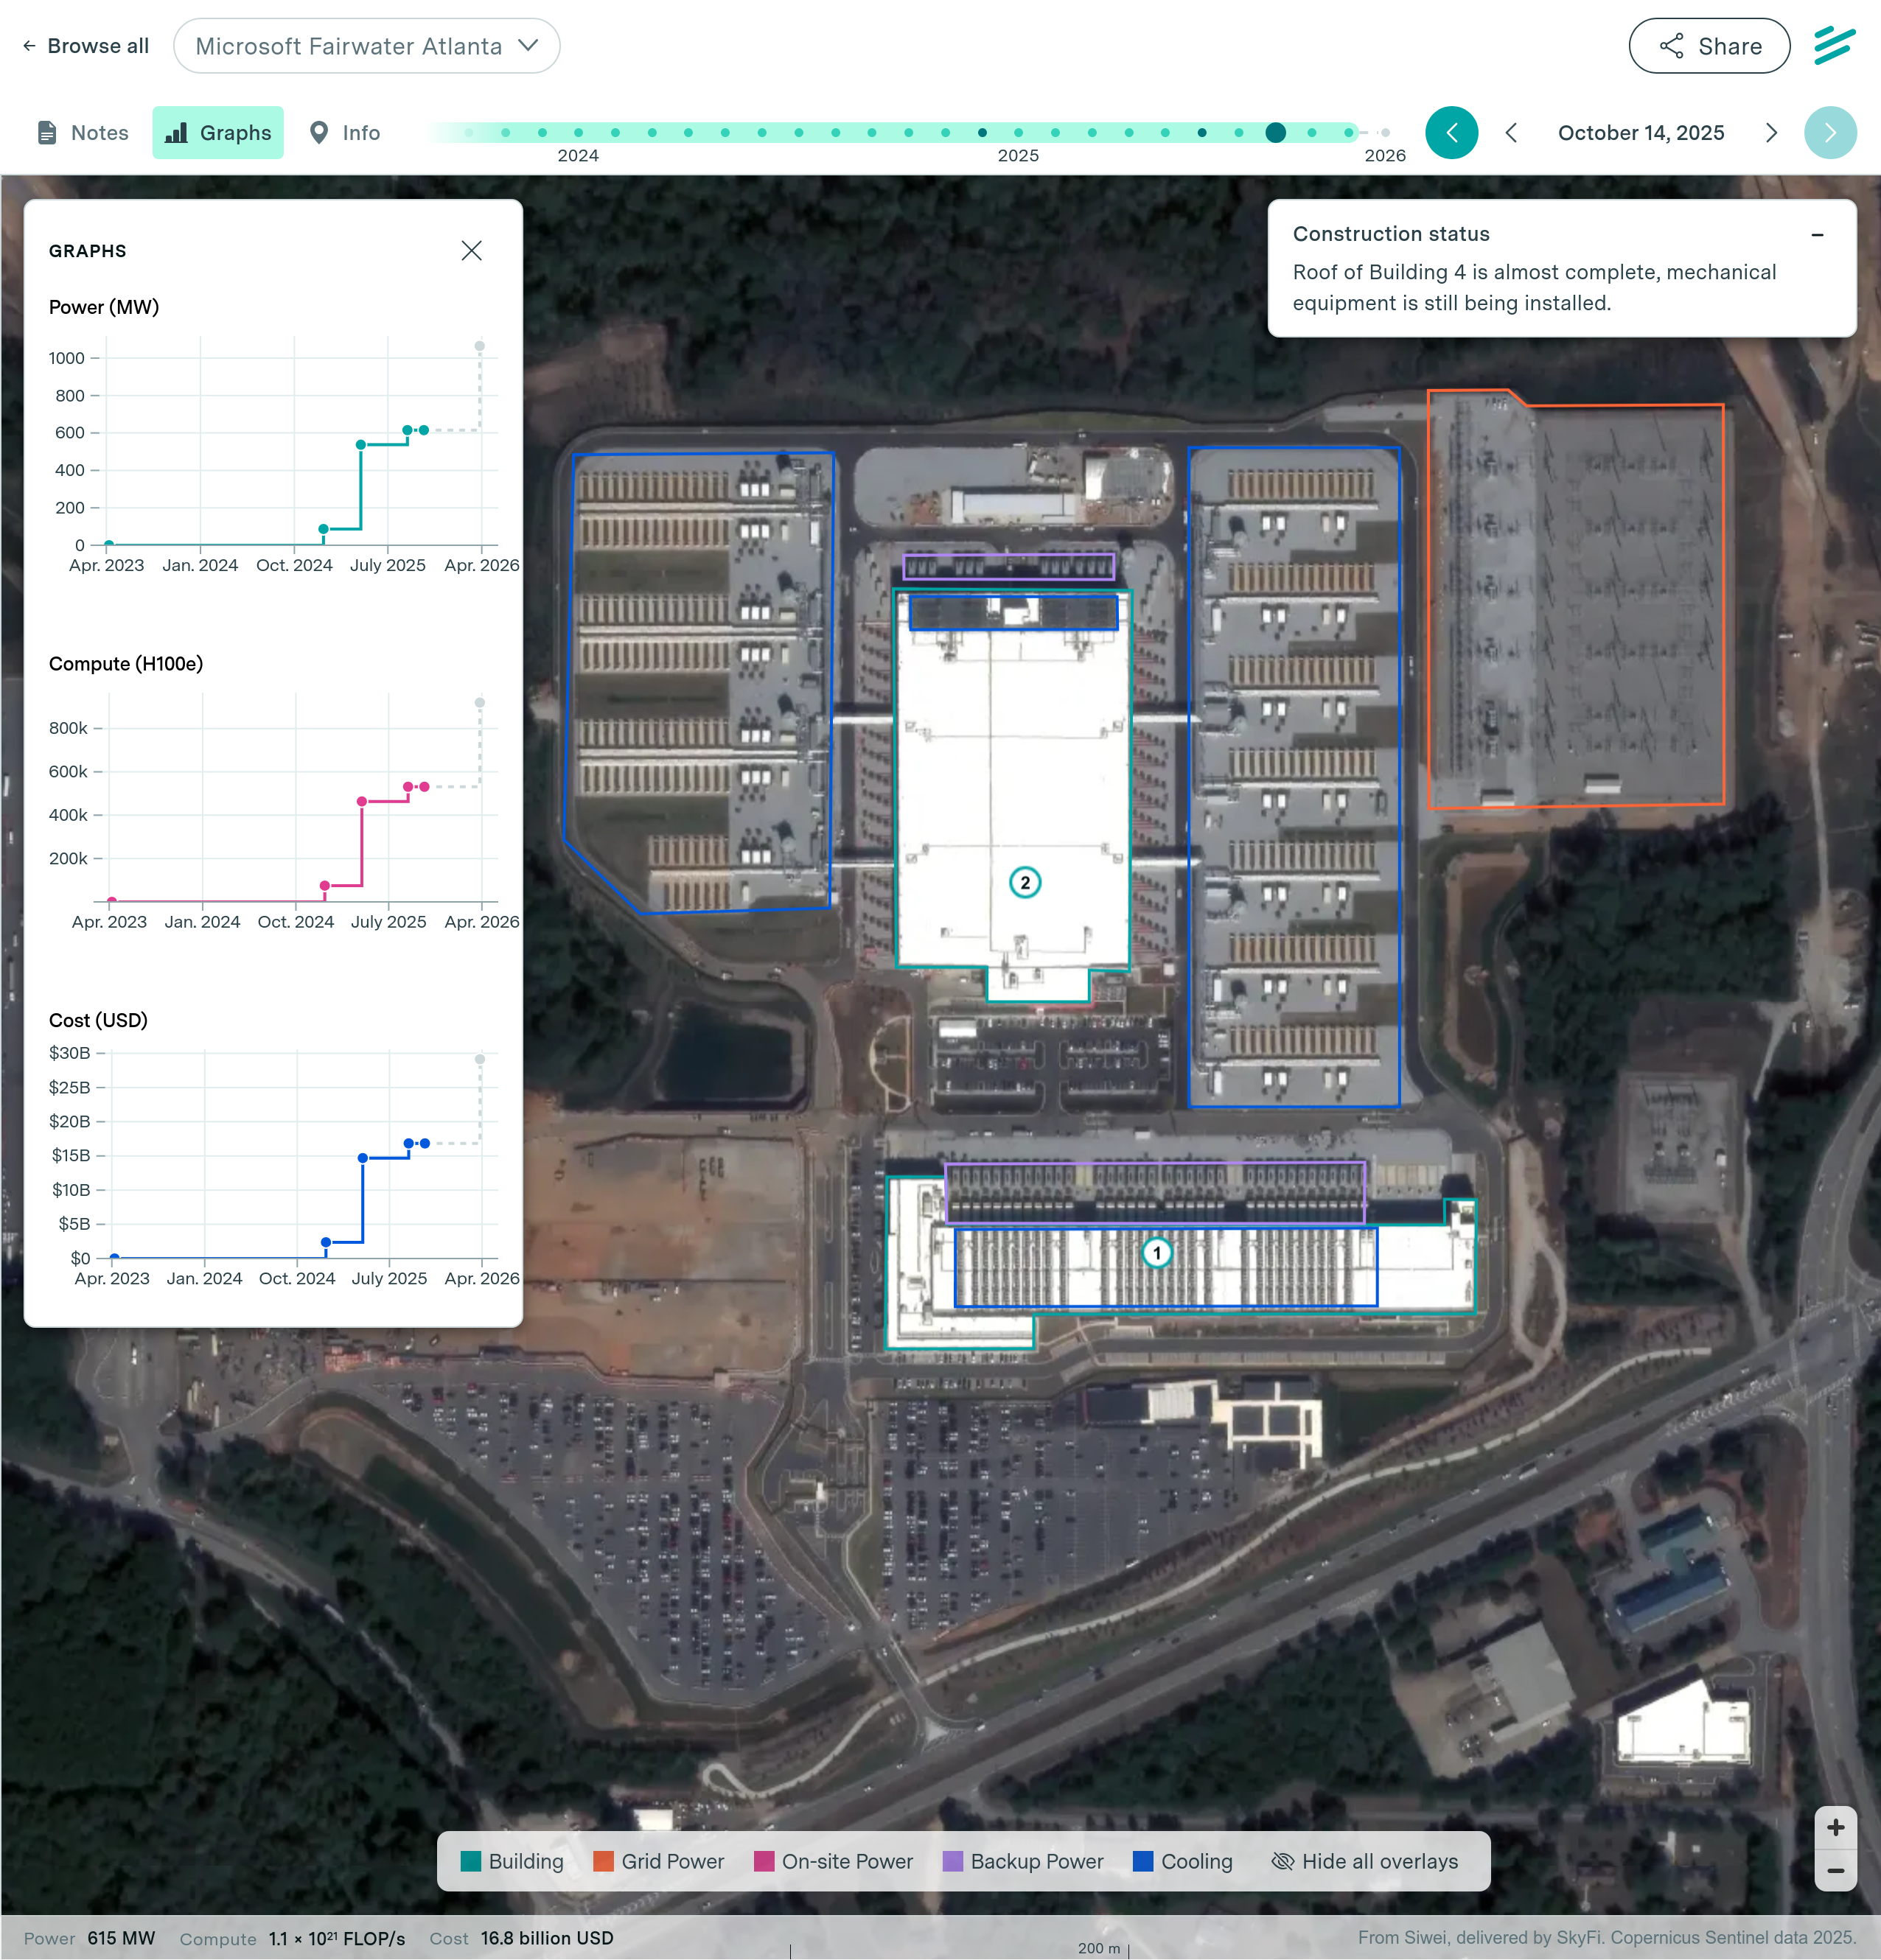Click Browse all back link
The width and height of the screenshot is (1881, 1960).
(x=86, y=46)
